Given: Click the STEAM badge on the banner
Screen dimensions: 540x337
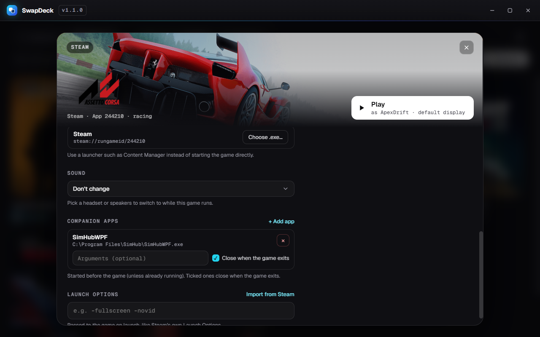Looking at the screenshot, I should (x=80, y=47).
